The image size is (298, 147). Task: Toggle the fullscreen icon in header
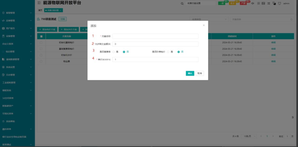pyautogui.click(x=268, y=3)
